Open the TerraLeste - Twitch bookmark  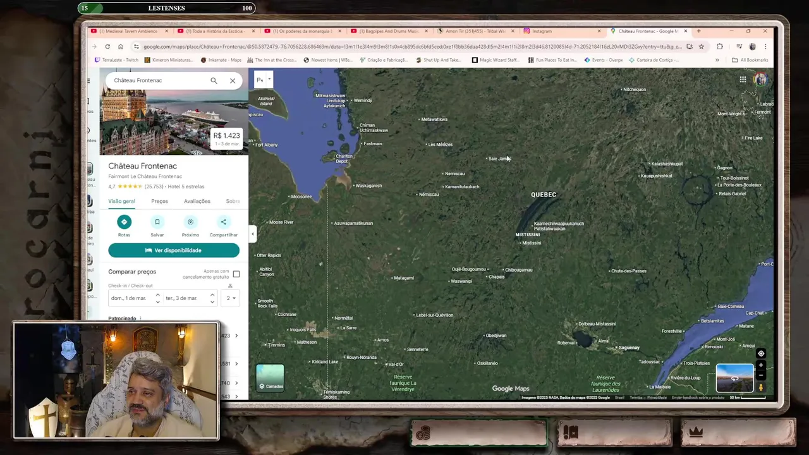(116, 60)
